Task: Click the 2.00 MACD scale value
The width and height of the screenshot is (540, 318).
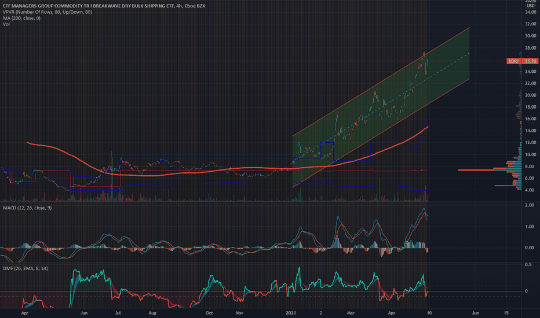Action: click(530, 205)
